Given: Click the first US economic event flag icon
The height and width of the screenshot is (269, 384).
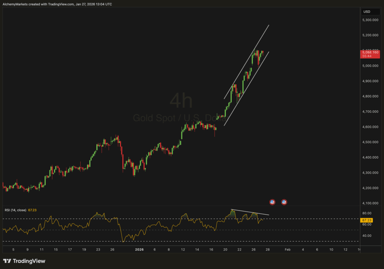Looking at the screenshot, I should [273, 202].
